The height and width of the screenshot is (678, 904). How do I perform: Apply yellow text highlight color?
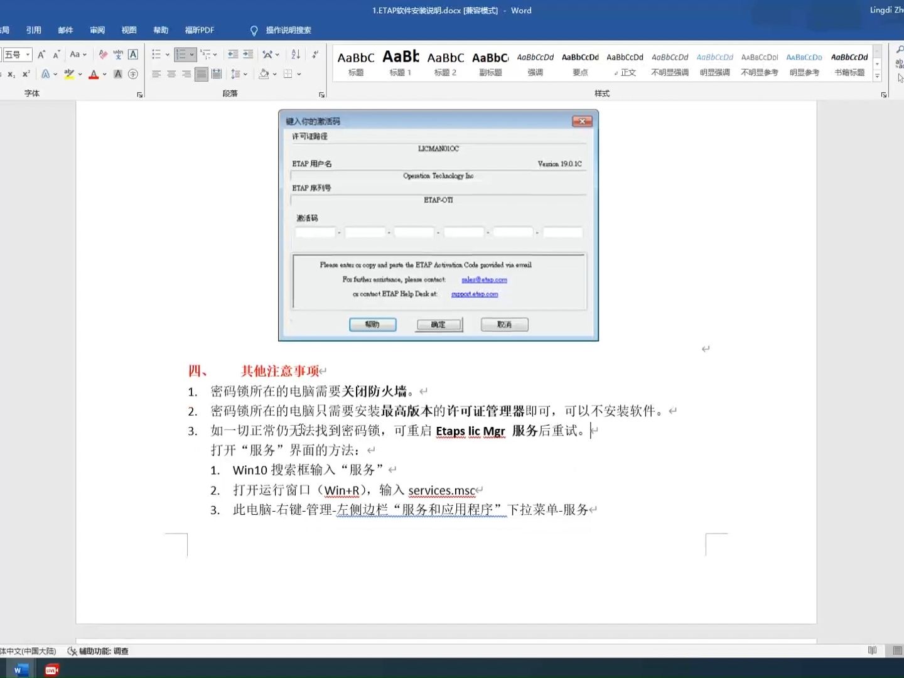coord(69,74)
